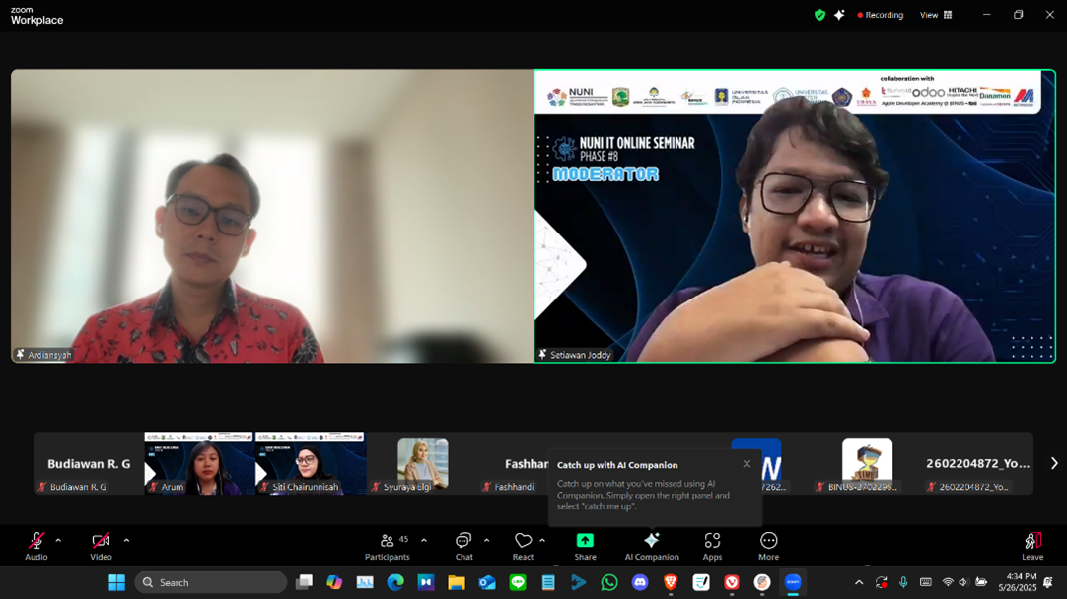Image resolution: width=1067 pixels, height=599 pixels.
Task: Open LINE app from the taskbar
Action: click(518, 582)
